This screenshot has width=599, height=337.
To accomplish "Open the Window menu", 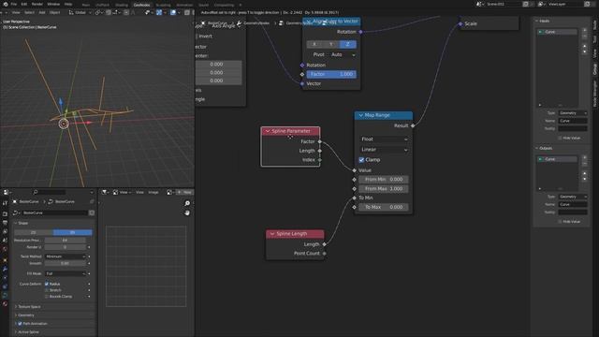I will pyautogui.click(x=53, y=4).
